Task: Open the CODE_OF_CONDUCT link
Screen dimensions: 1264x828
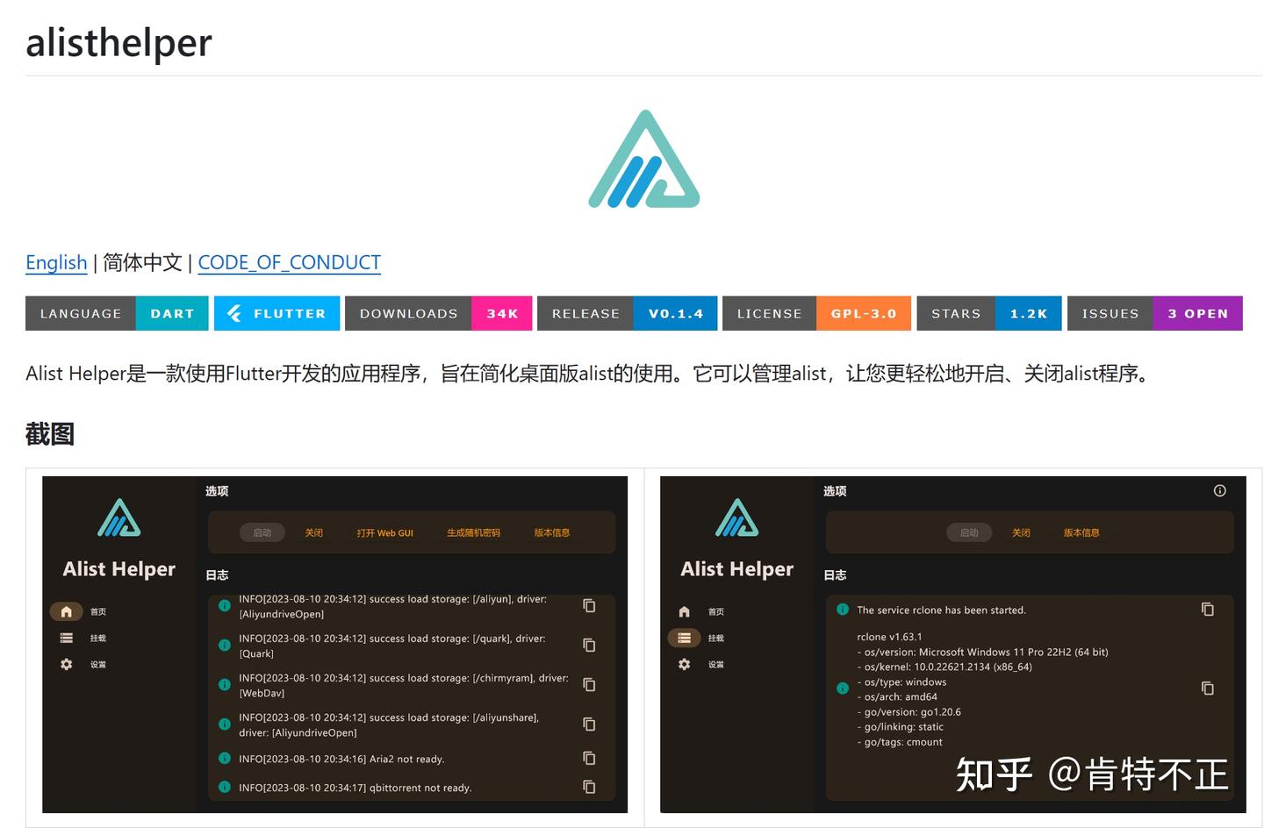Action: (x=289, y=262)
